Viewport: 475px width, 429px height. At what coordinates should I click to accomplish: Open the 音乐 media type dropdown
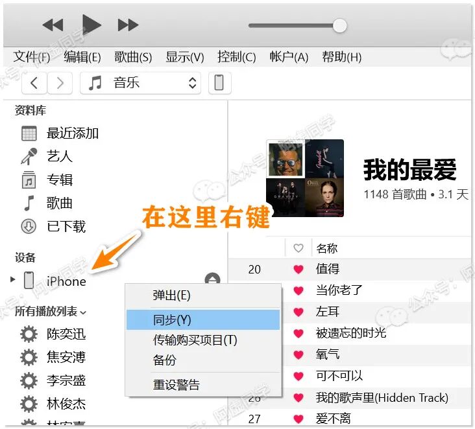pyautogui.click(x=140, y=83)
